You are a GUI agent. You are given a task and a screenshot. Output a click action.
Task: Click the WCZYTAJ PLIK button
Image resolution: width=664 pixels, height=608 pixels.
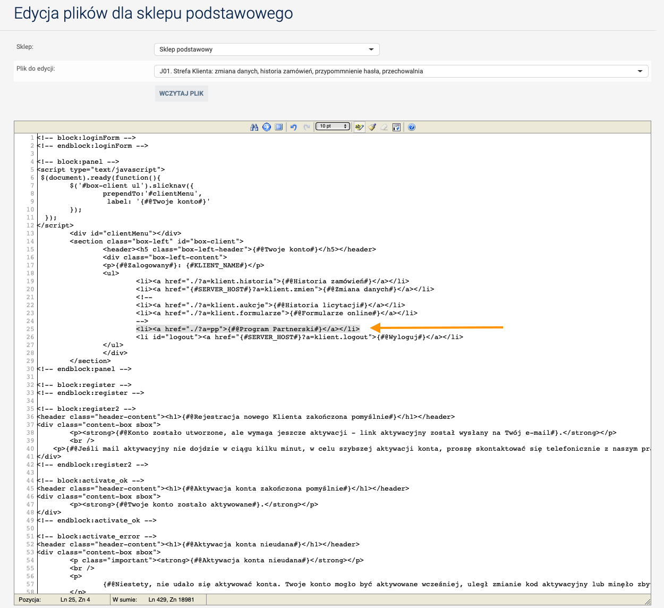tap(182, 94)
